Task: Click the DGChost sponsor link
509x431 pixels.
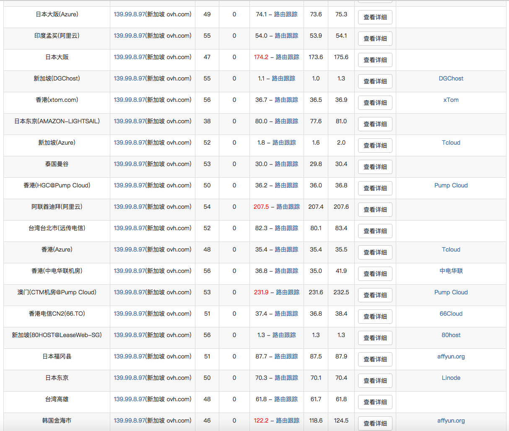Action: [451, 79]
